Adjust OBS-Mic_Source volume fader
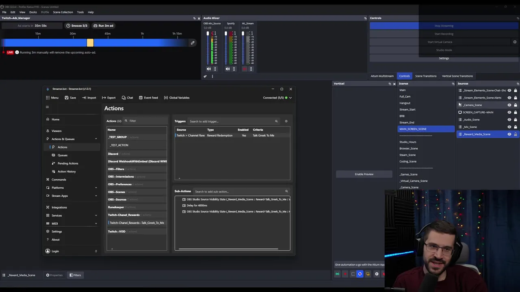 (208, 33)
